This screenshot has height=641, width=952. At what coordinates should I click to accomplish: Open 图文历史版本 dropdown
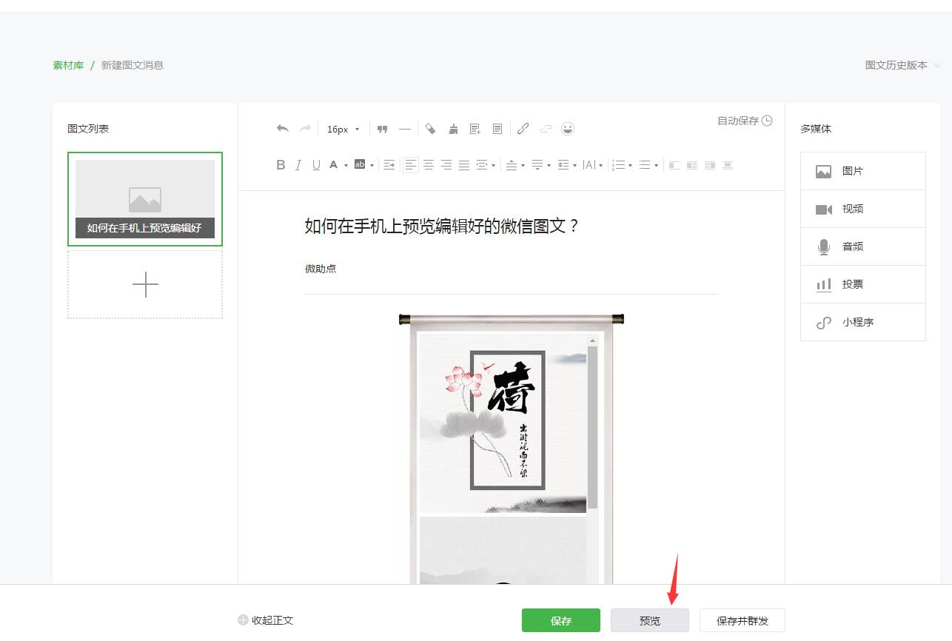(903, 65)
